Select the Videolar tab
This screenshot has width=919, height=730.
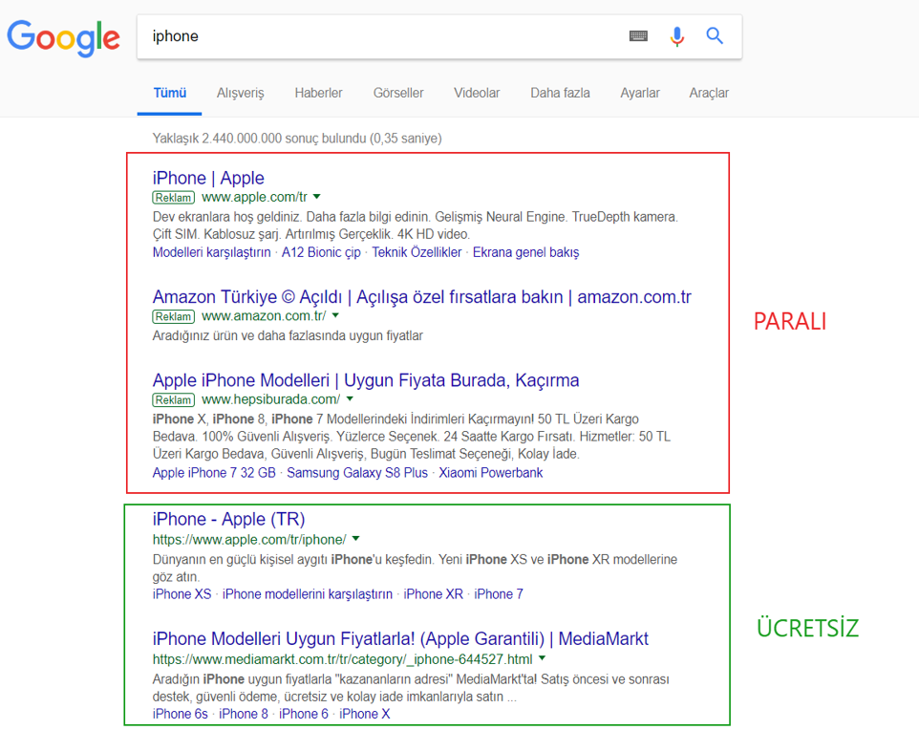(x=476, y=93)
